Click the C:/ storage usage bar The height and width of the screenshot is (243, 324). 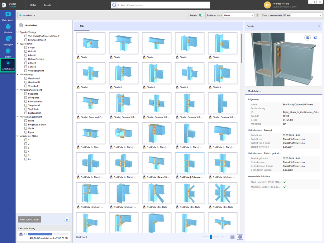click(48, 234)
